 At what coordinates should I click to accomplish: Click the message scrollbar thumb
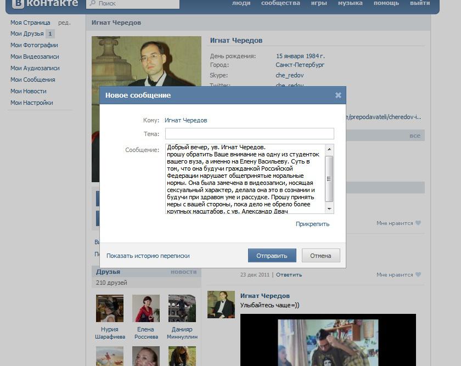tap(329, 179)
